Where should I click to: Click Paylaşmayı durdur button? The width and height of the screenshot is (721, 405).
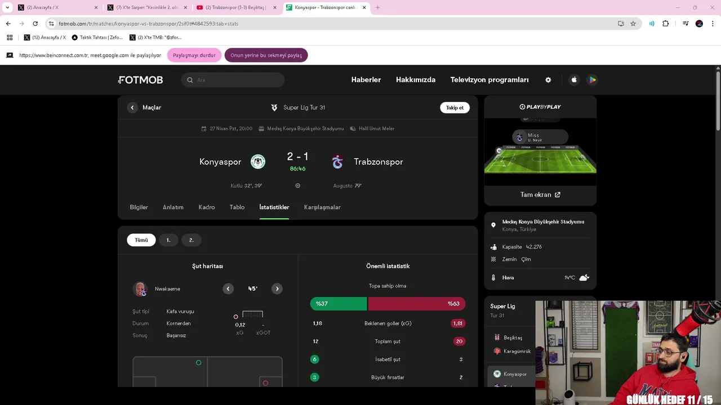(194, 55)
